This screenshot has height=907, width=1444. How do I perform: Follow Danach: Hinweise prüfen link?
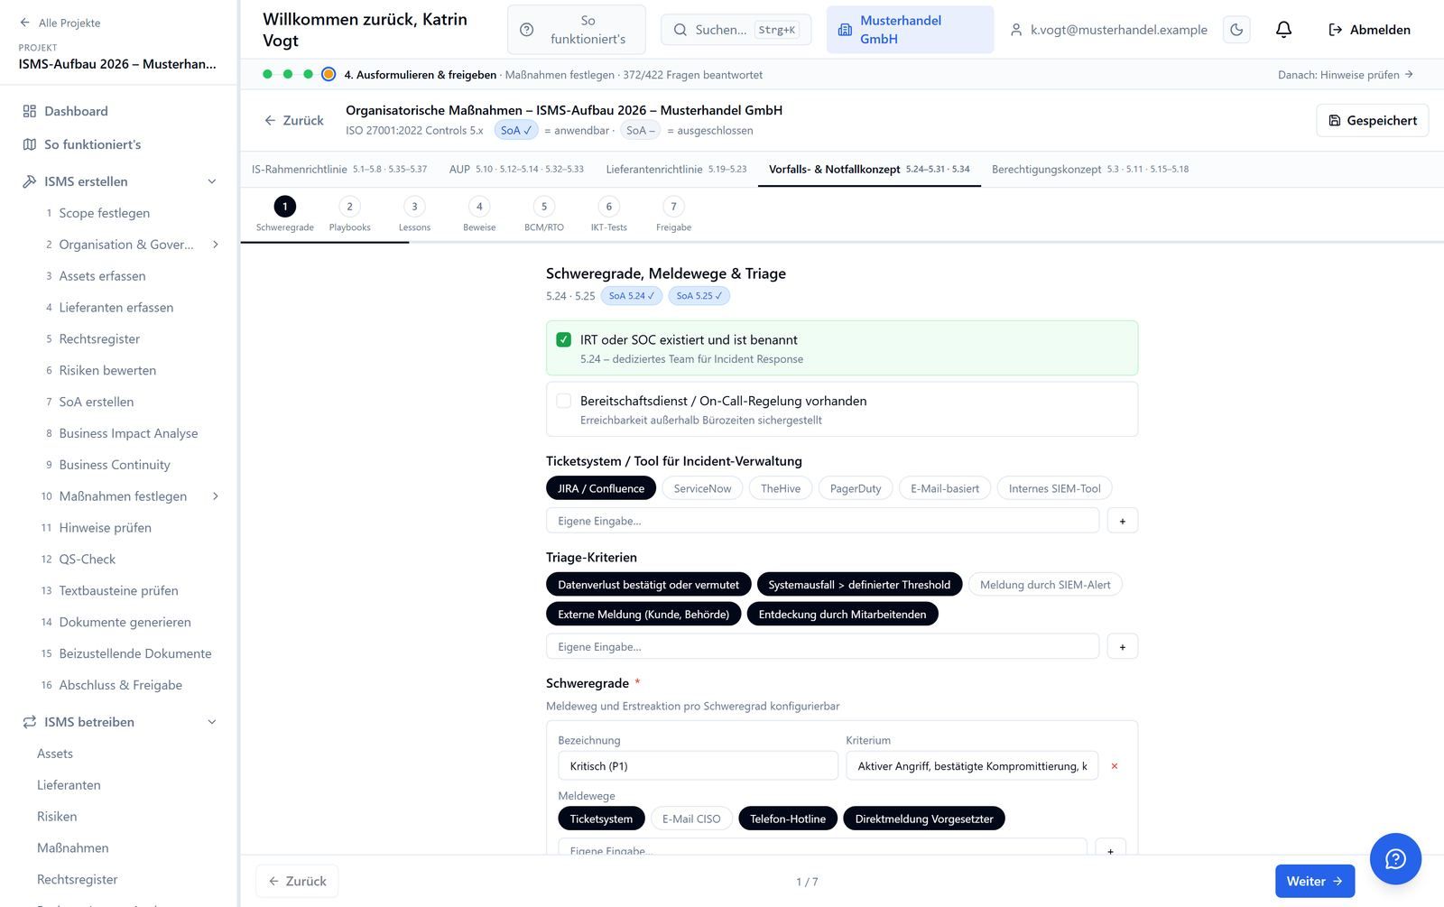click(1346, 75)
